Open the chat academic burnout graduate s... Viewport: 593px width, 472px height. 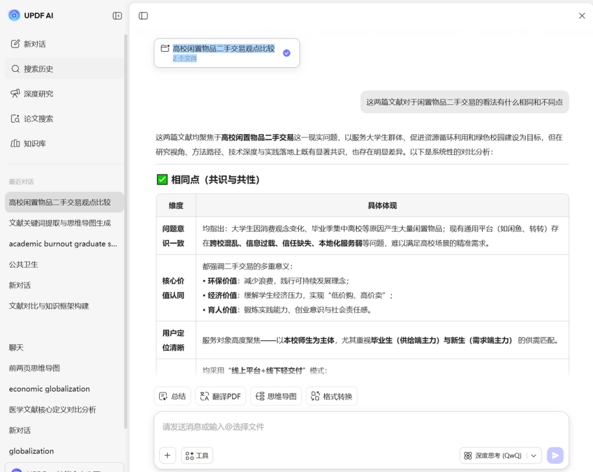tap(64, 244)
